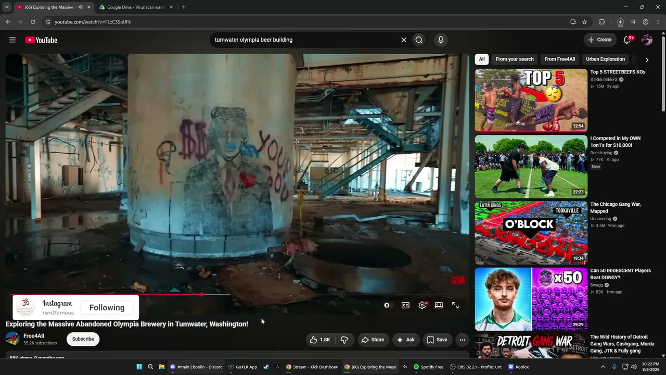The height and width of the screenshot is (375, 666).
Task: Start voice search with the microphone
Action: click(441, 40)
